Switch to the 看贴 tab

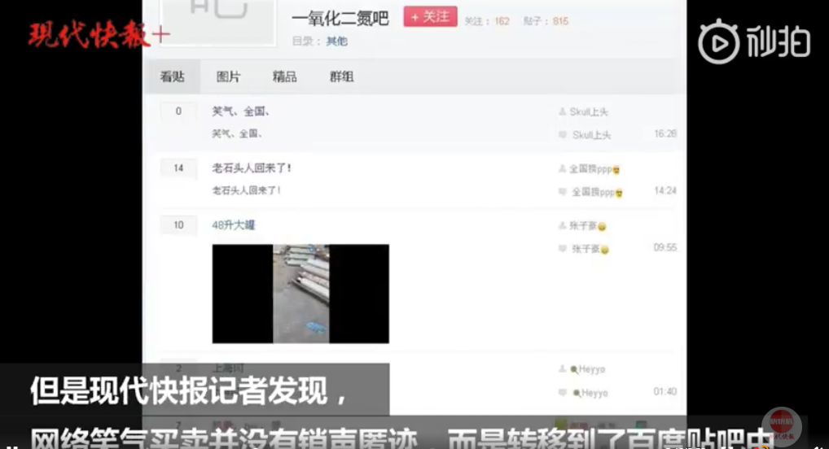173,77
